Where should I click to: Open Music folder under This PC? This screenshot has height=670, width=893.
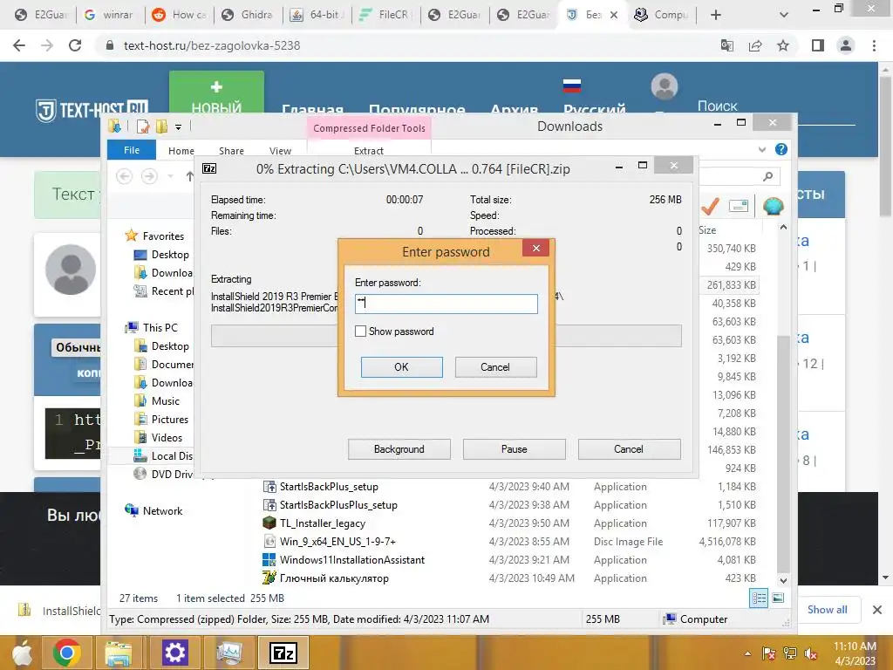(165, 401)
